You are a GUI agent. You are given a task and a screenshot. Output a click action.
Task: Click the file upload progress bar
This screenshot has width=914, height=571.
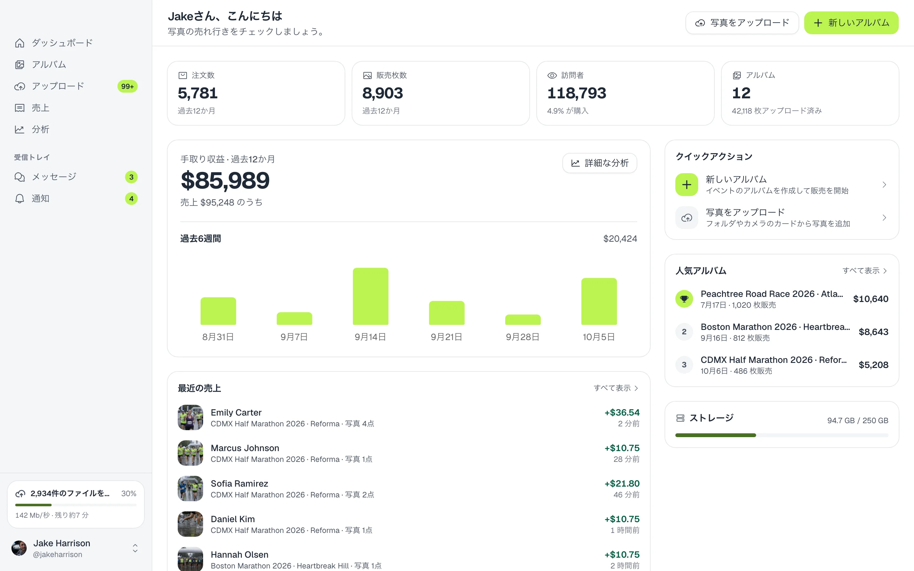point(76,505)
